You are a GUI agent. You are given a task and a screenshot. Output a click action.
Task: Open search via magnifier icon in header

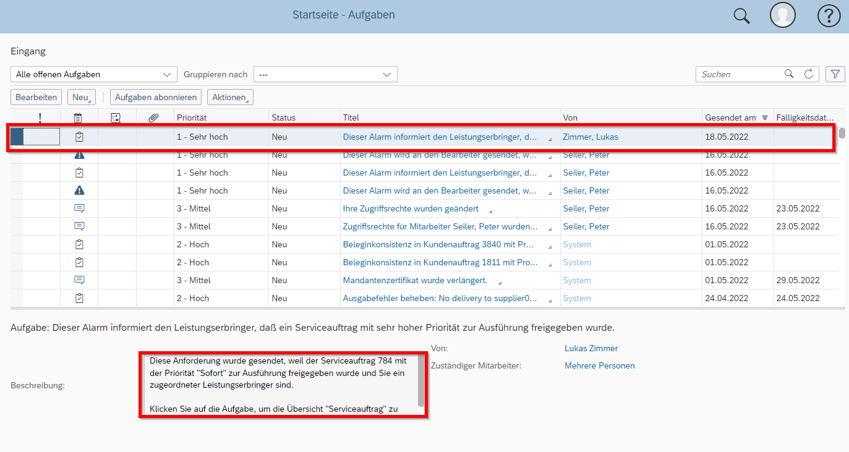pyautogui.click(x=741, y=16)
